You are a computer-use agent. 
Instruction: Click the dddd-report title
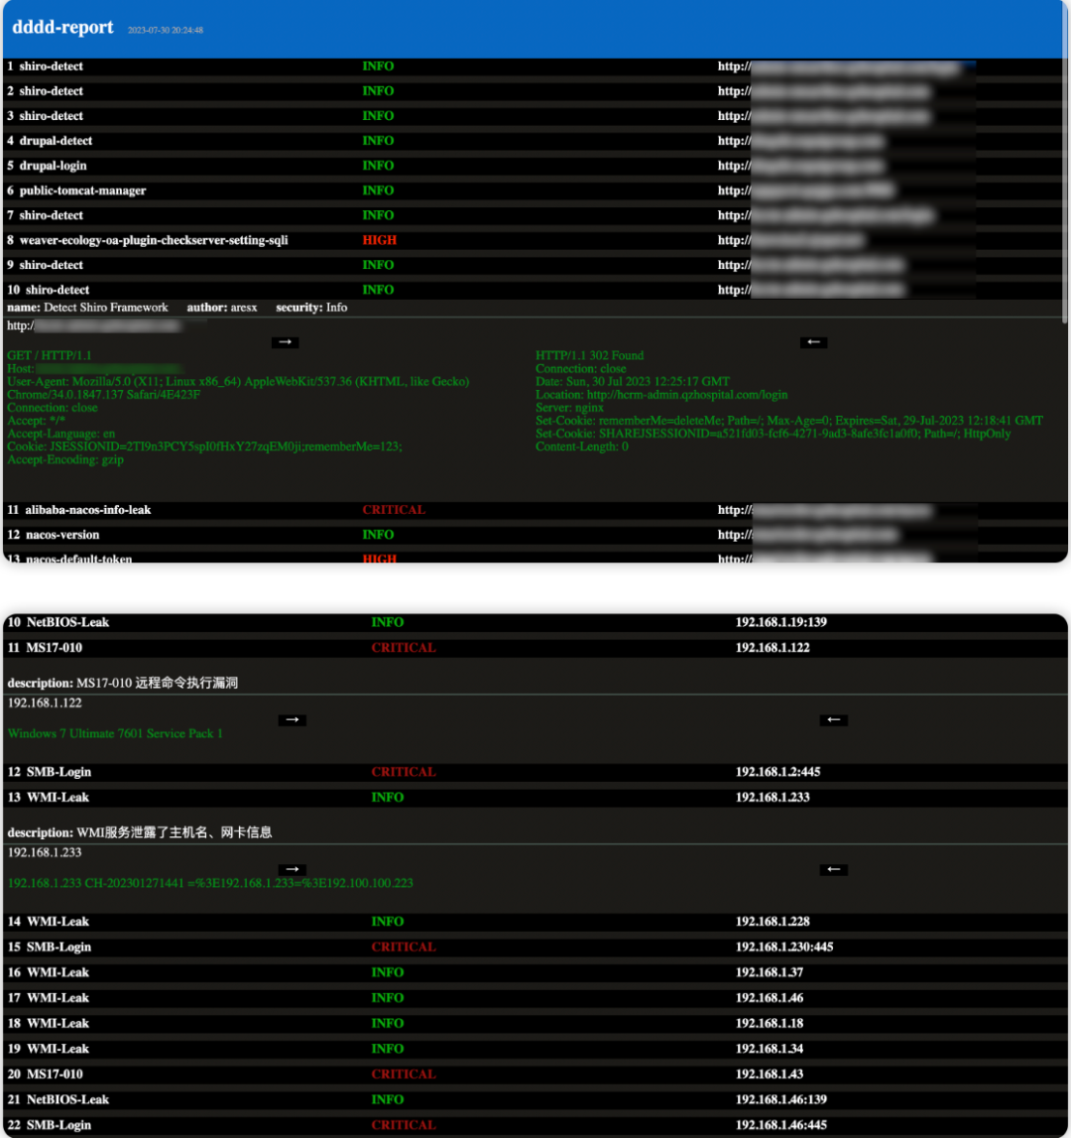(63, 28)
